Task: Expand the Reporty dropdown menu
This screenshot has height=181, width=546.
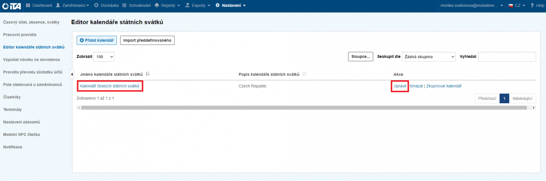Action: pos(167,6)
